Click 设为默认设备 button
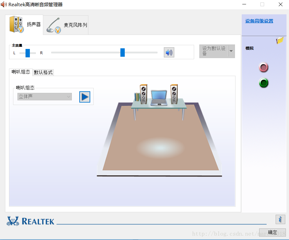This screenshot has width=289, height=240. click(214, 51)
